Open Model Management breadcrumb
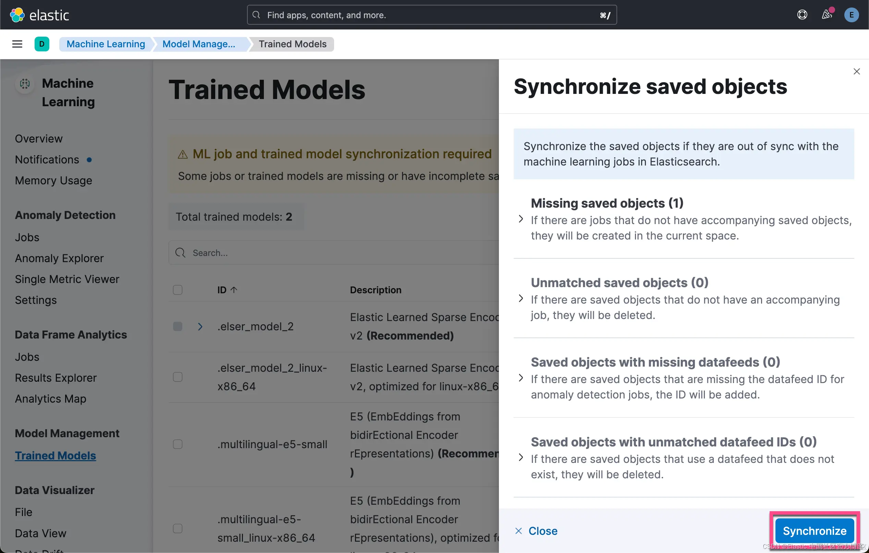 [198, 44]
